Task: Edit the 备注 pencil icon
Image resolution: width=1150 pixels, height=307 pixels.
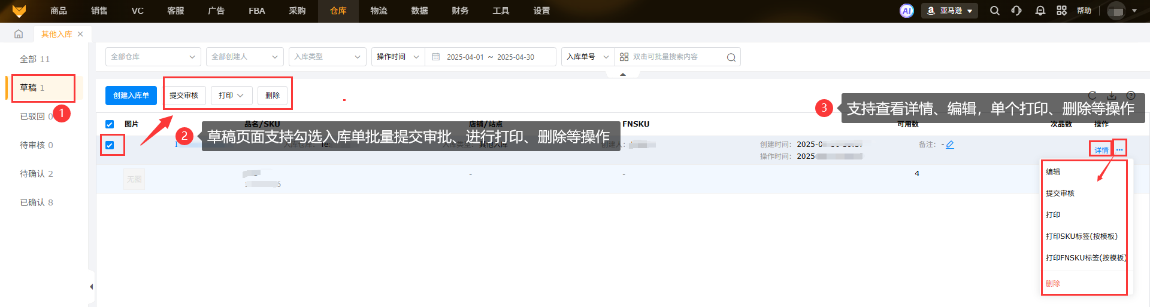Action: (950, 145)
